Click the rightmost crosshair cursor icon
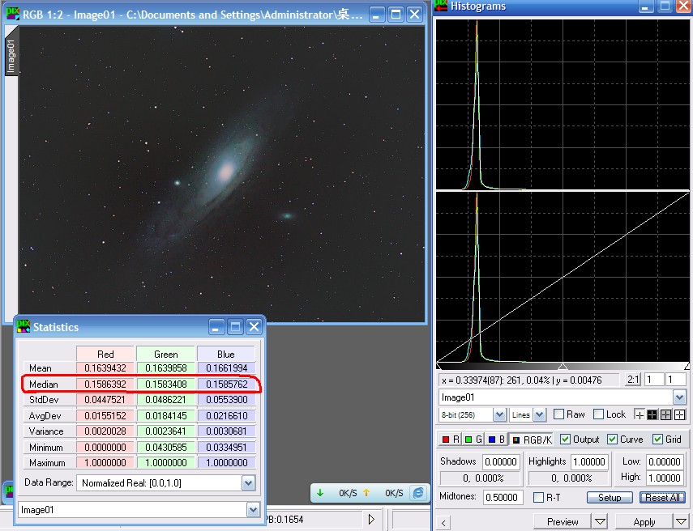693x531 pixels. pyautogui.click(x=679, y=414)
